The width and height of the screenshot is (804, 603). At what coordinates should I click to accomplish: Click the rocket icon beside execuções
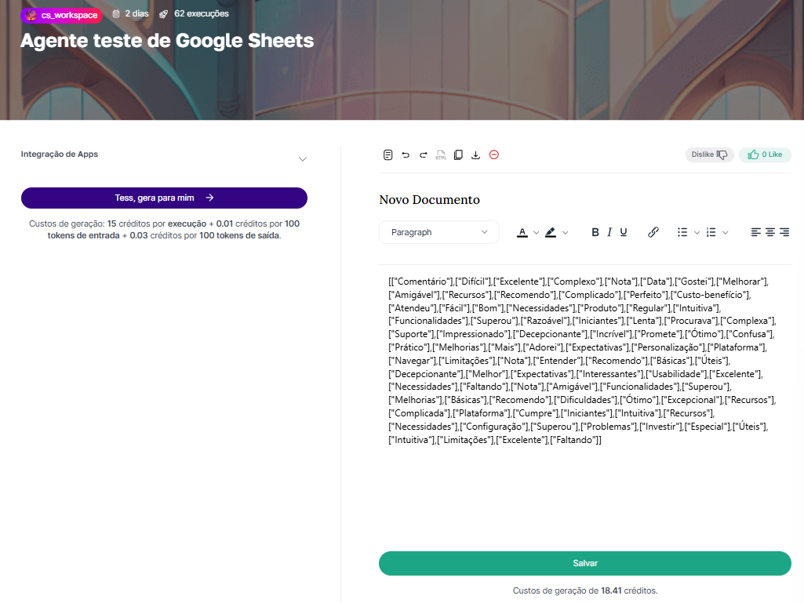(x=164, y=14)
